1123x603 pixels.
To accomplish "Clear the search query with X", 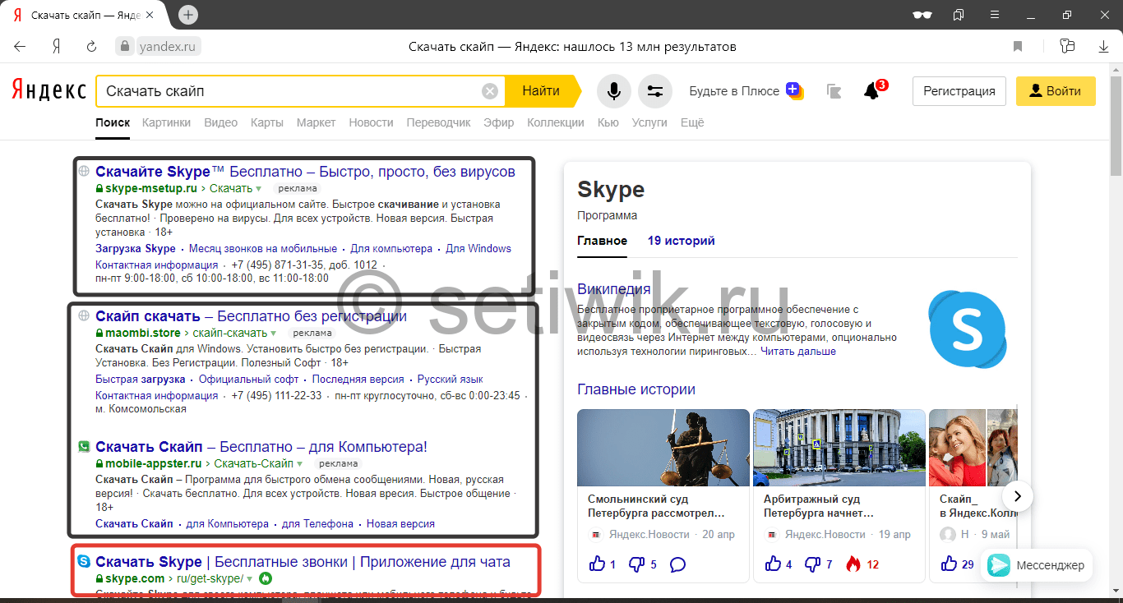I will click(x=490, y=91).
